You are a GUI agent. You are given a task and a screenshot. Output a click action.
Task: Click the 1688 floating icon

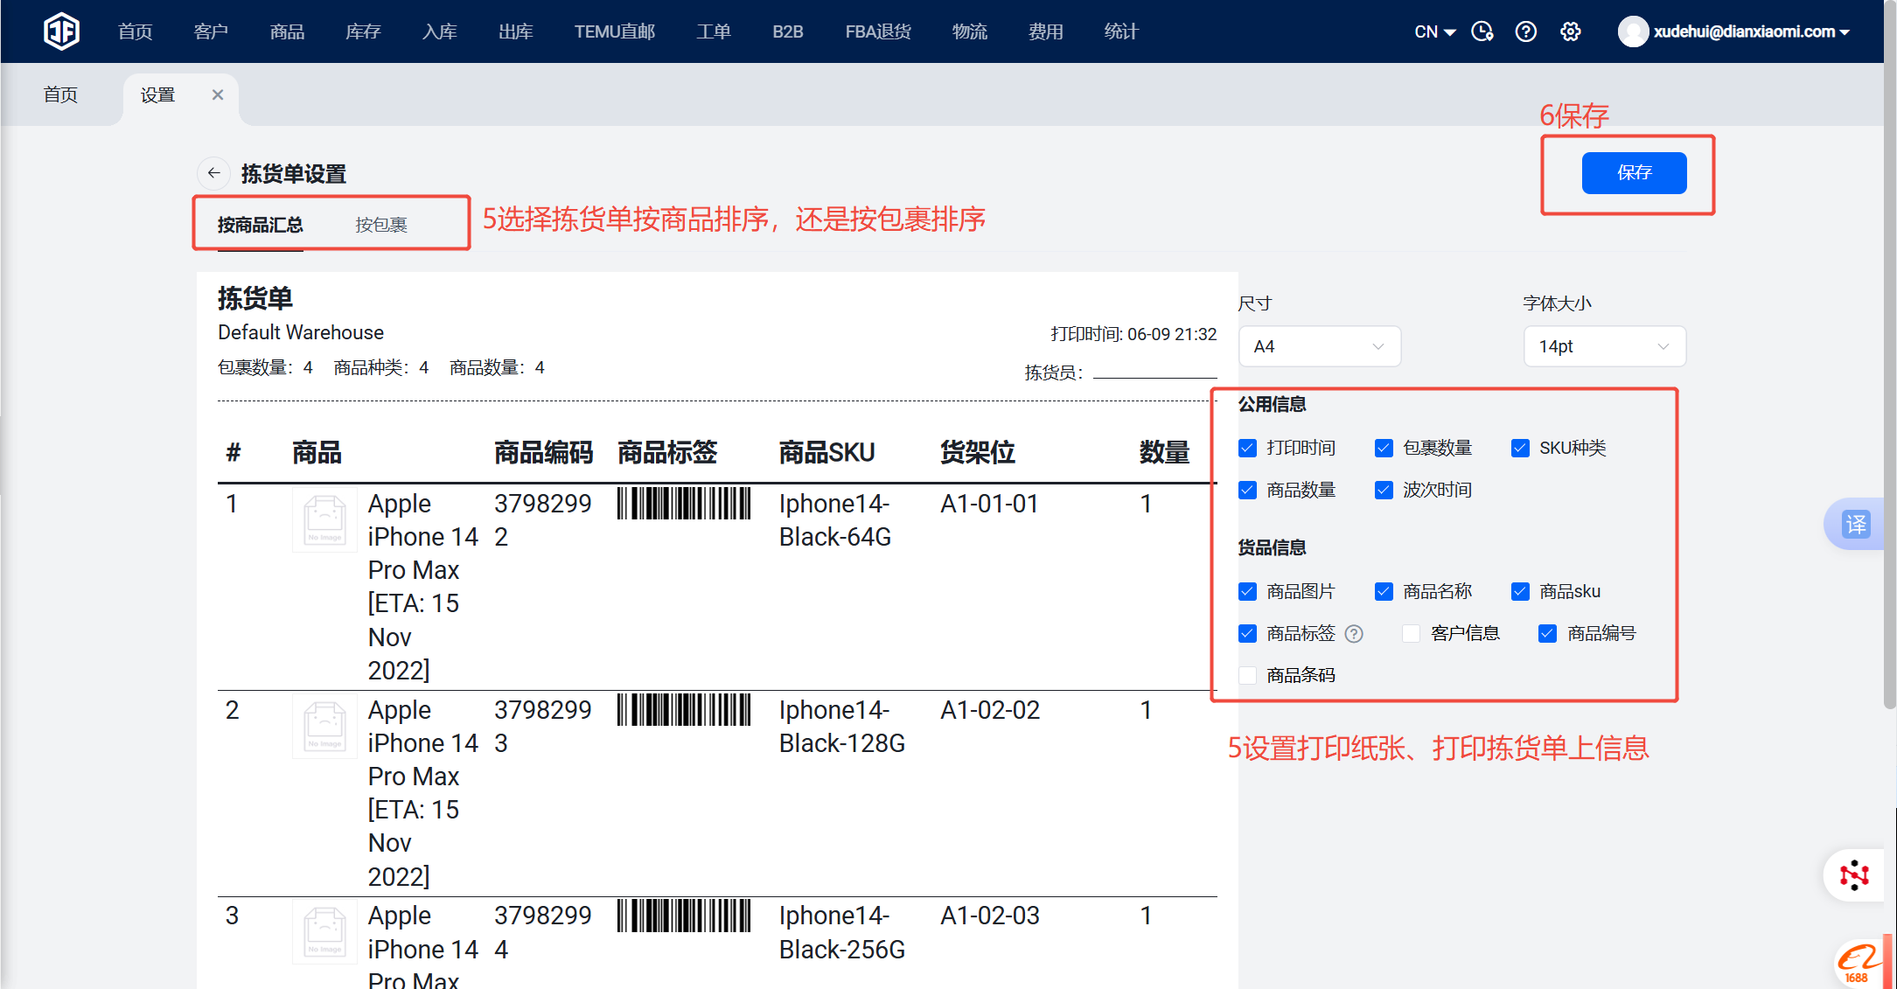click(x=1858, y=964)
